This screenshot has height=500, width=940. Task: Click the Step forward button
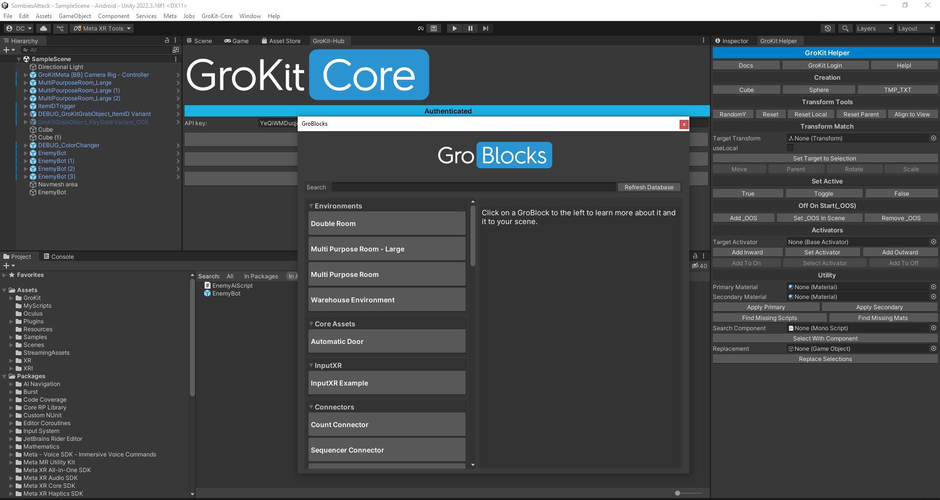[x=485, y=28]
